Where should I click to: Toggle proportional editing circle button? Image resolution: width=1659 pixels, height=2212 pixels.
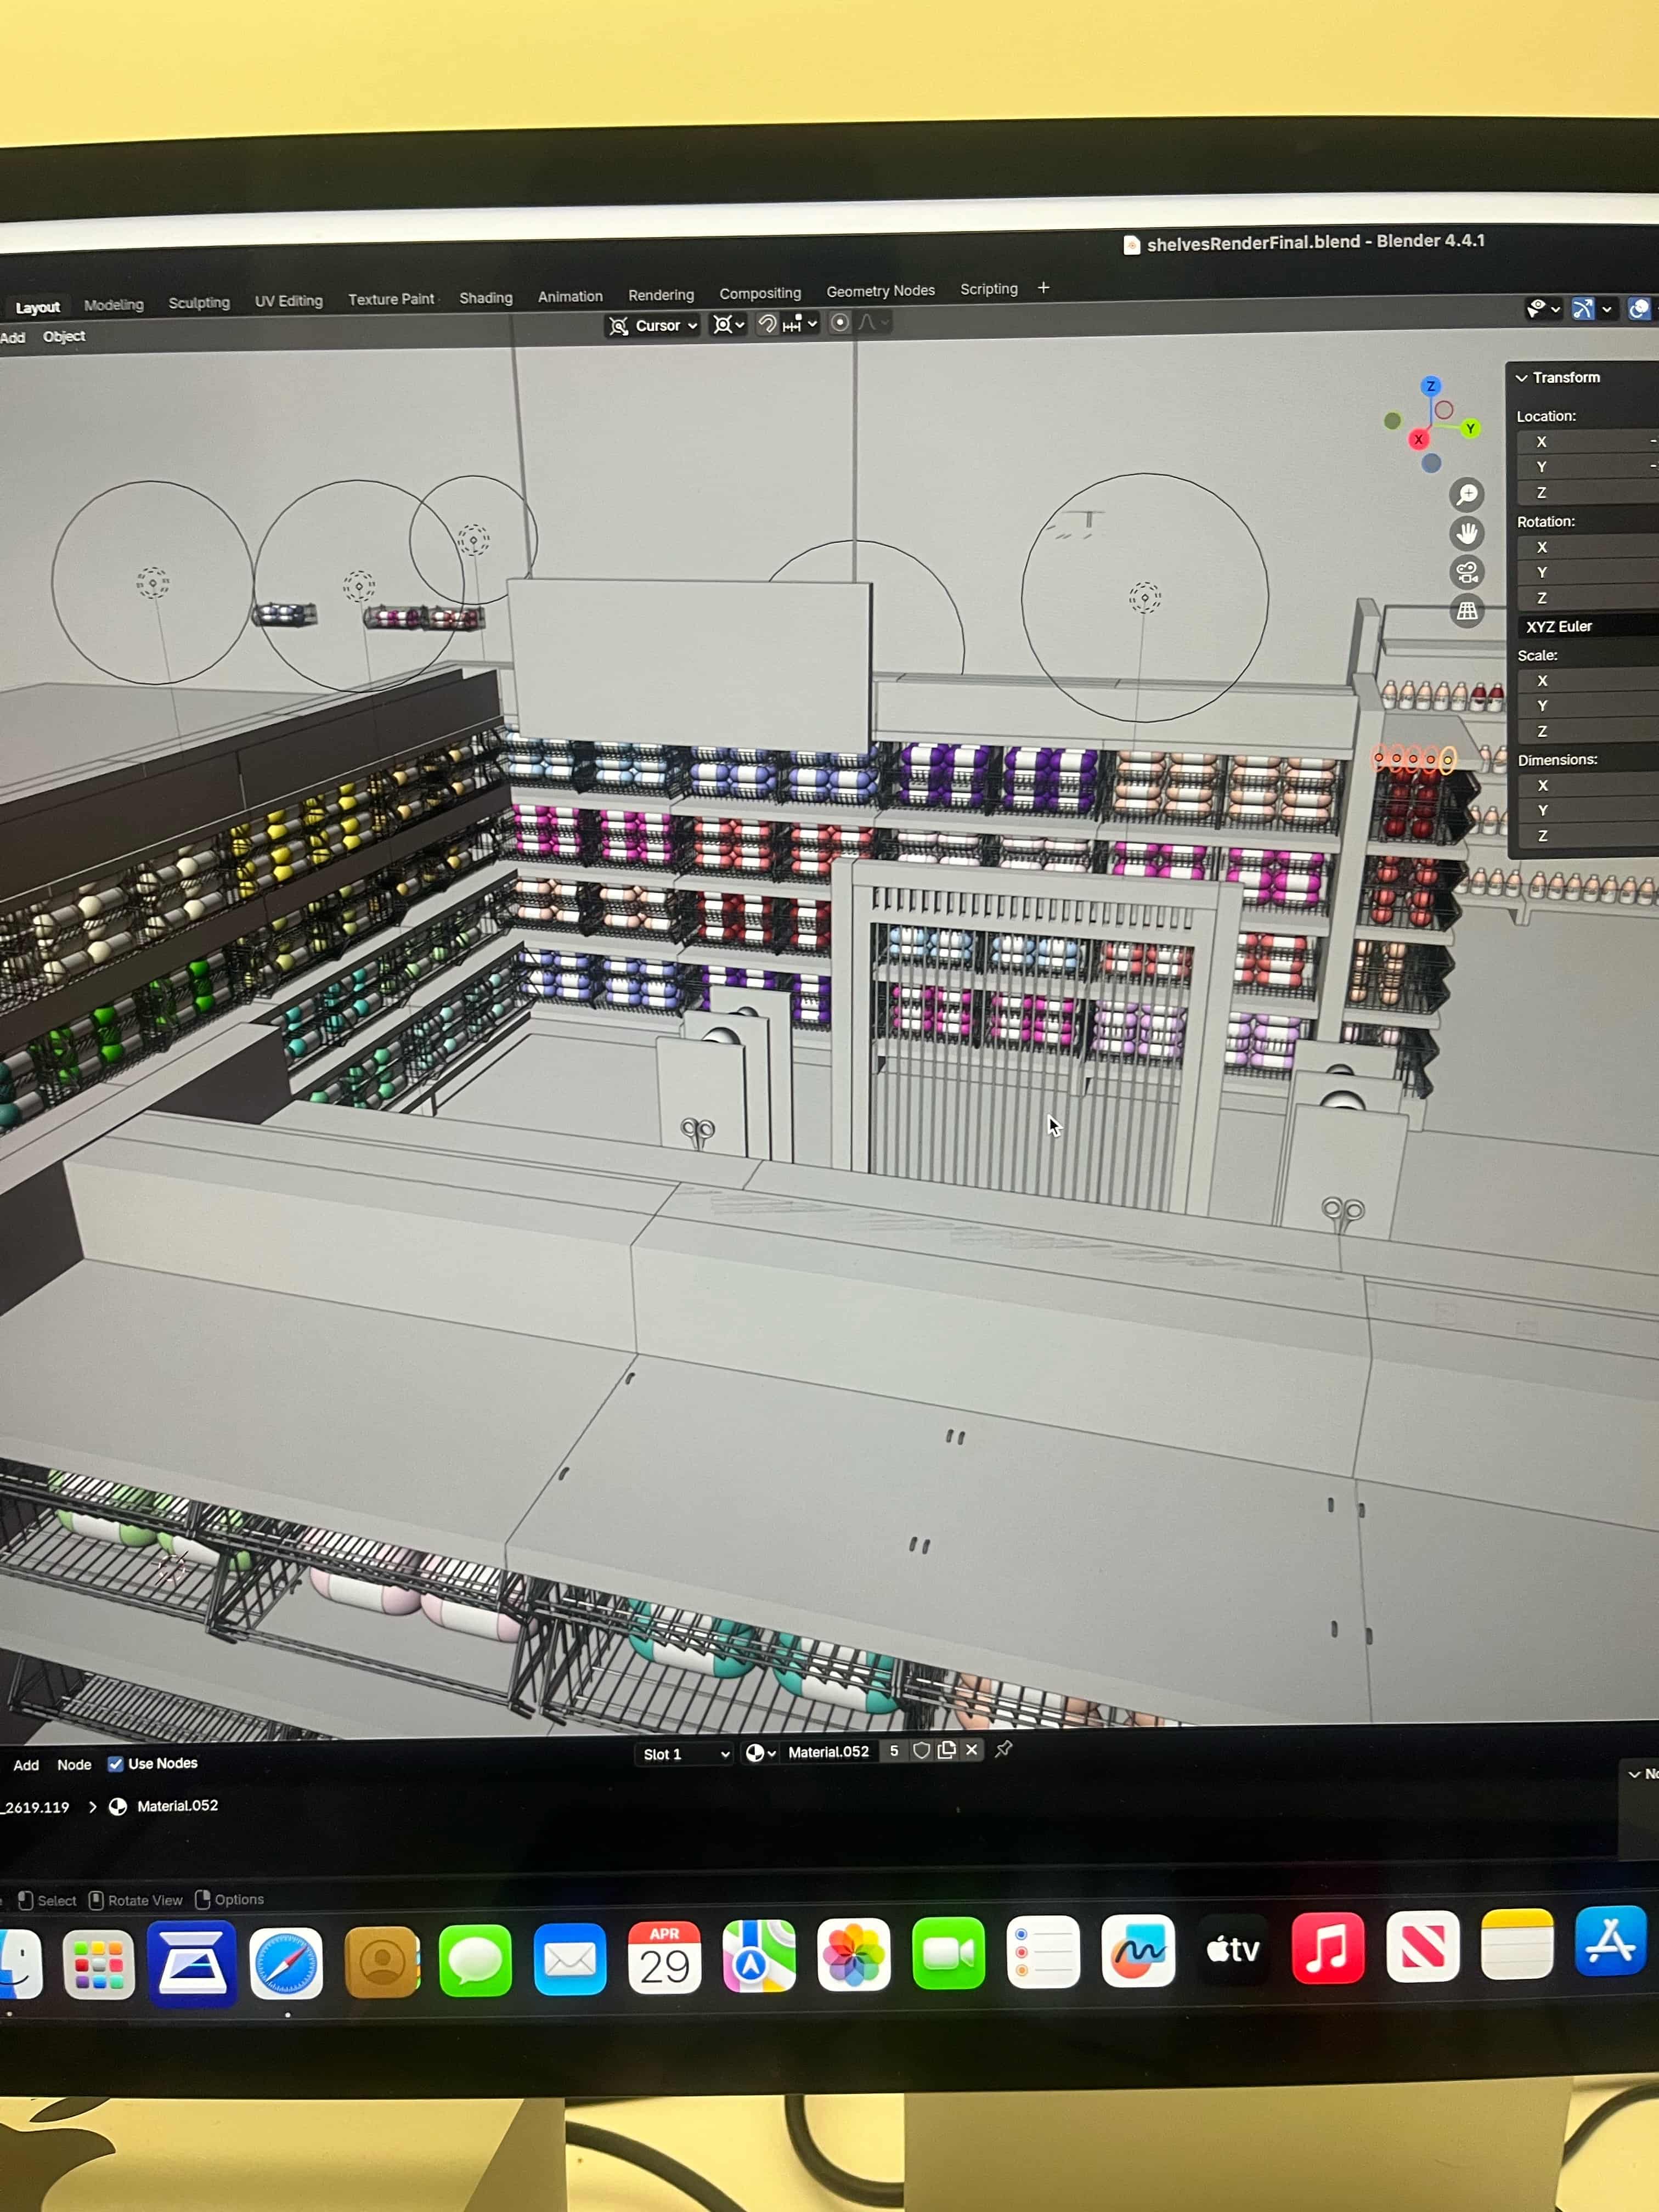(x=840, y=322)
